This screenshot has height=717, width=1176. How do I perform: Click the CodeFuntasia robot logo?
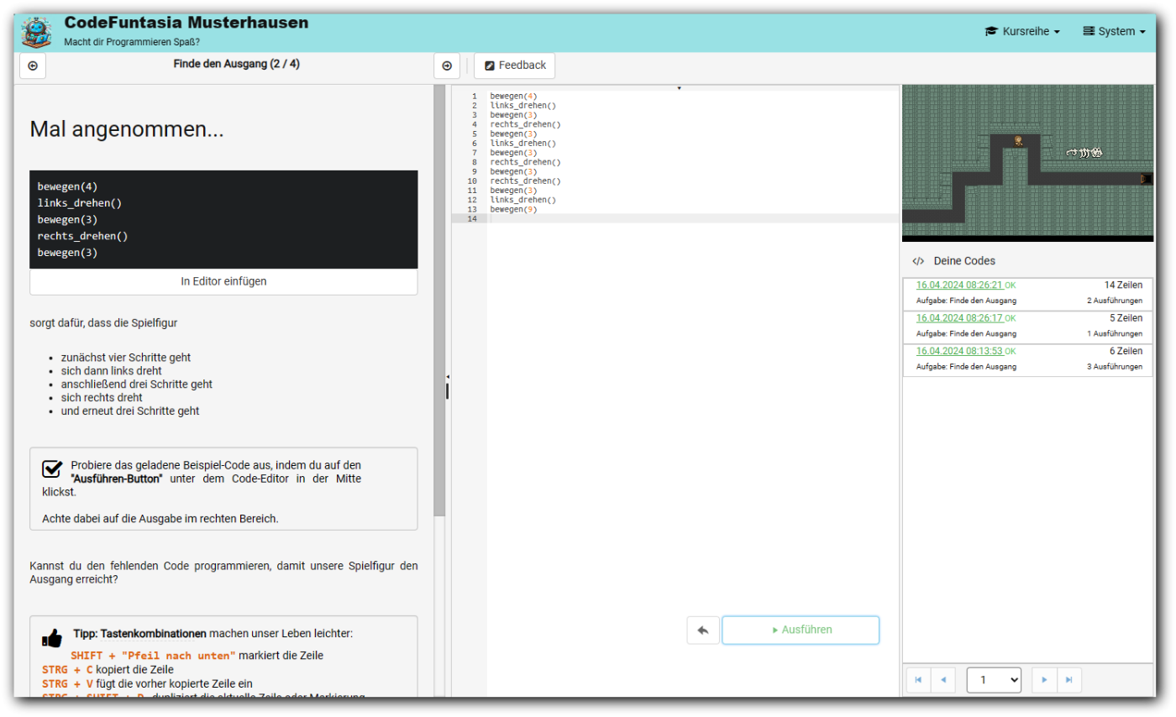tap(36, 33)
